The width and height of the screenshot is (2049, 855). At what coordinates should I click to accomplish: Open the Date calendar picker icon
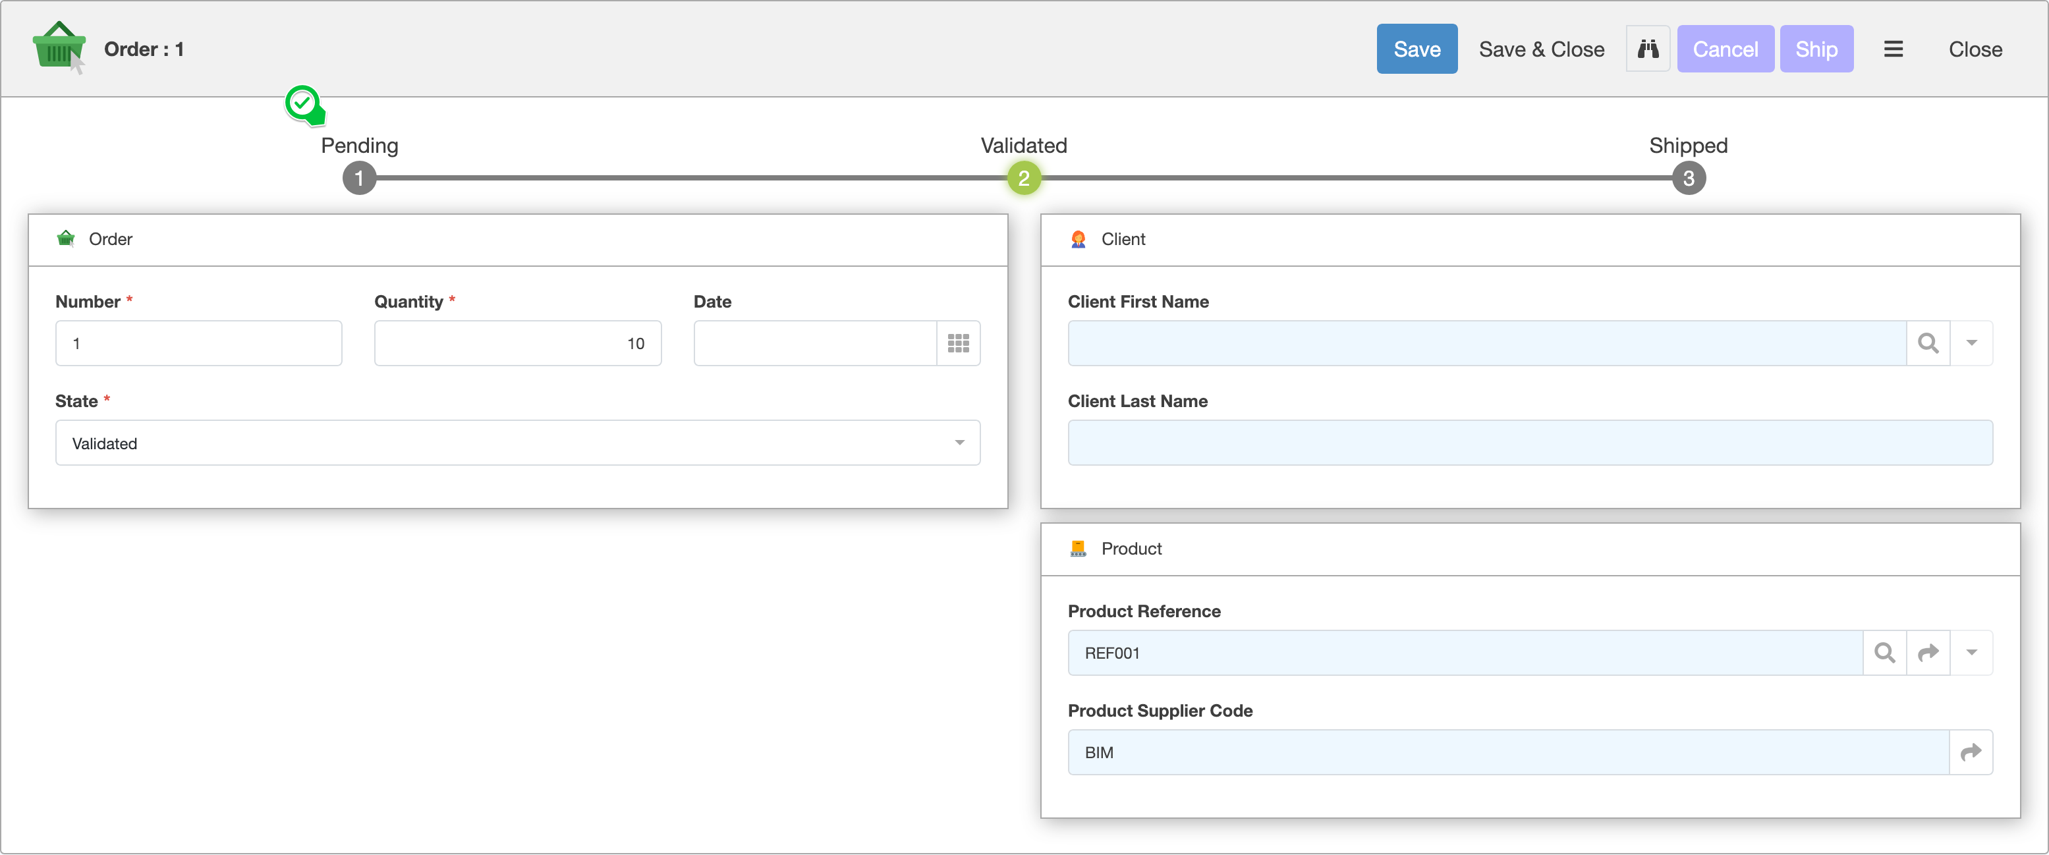click(x=958, y=344)
